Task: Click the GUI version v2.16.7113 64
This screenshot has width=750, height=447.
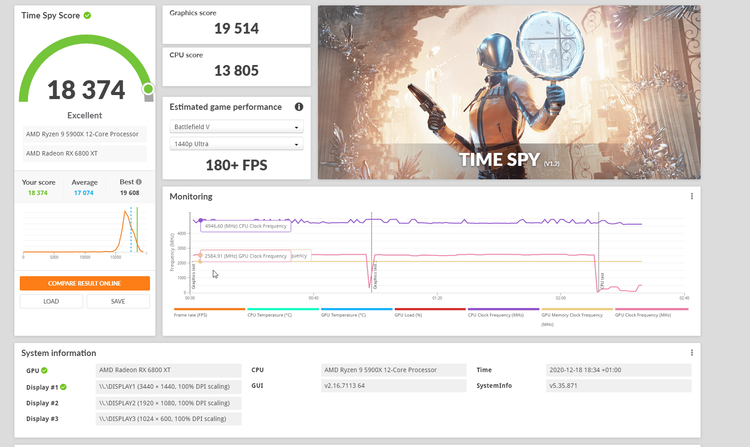Action: [394, 386]
